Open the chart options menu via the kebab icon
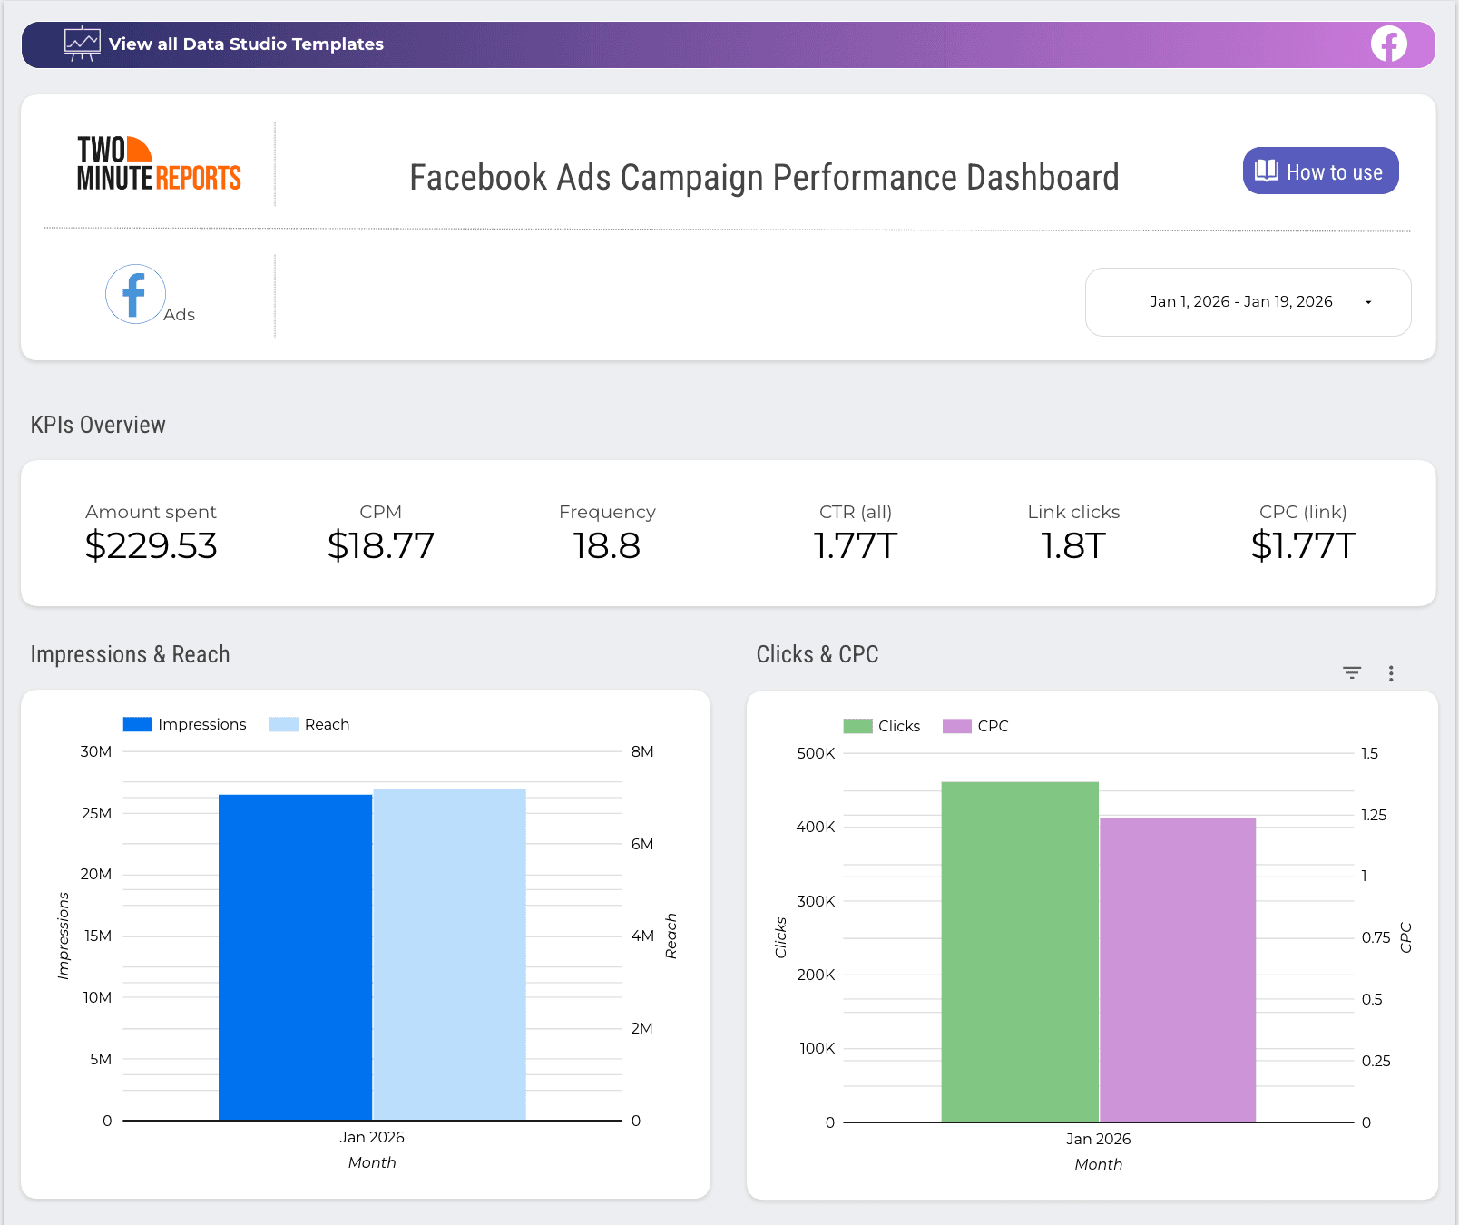 pos(1391,673)
